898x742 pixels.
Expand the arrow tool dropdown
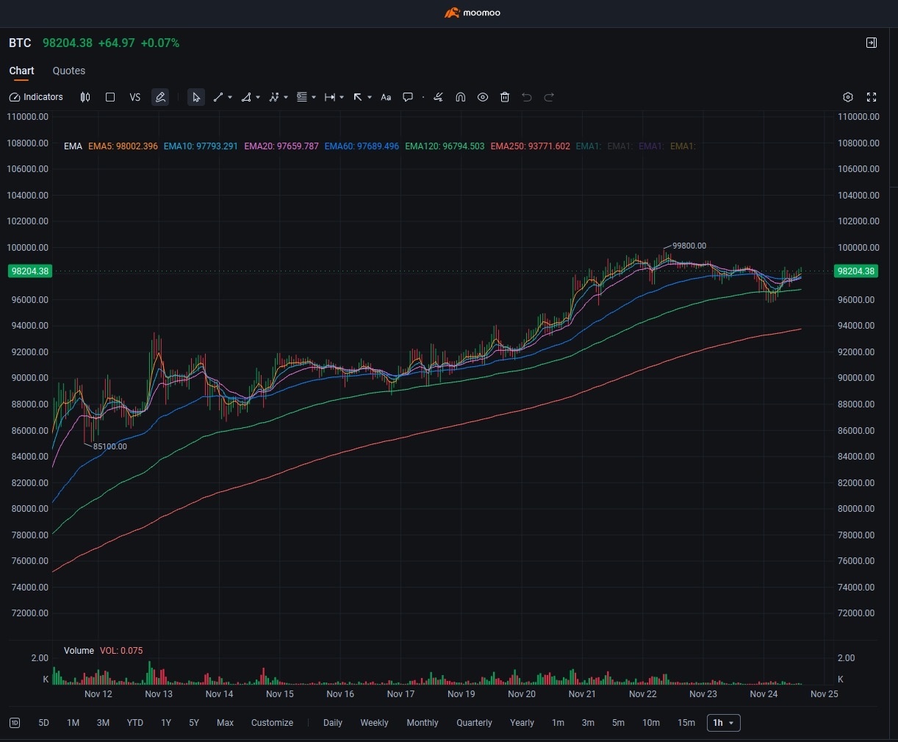click(x=370, y=97)
